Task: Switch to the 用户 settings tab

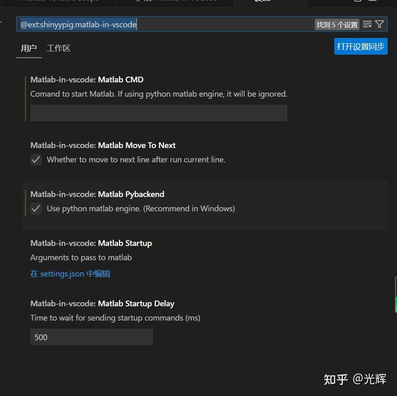Action: 29,48
